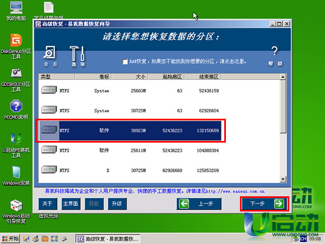Launch the GDISKGUI partition tool desktop icon
The image size is (325, 244).
coord(16,77)
